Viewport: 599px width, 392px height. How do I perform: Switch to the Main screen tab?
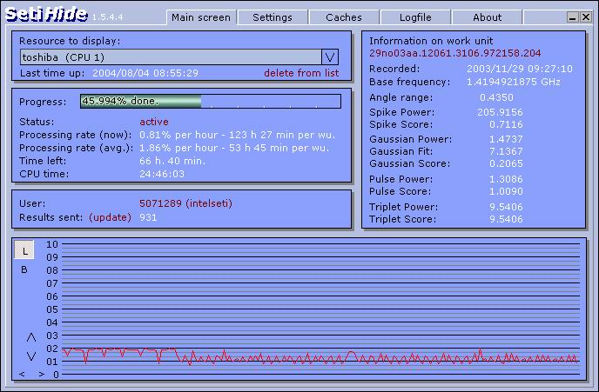coord(201,17)
